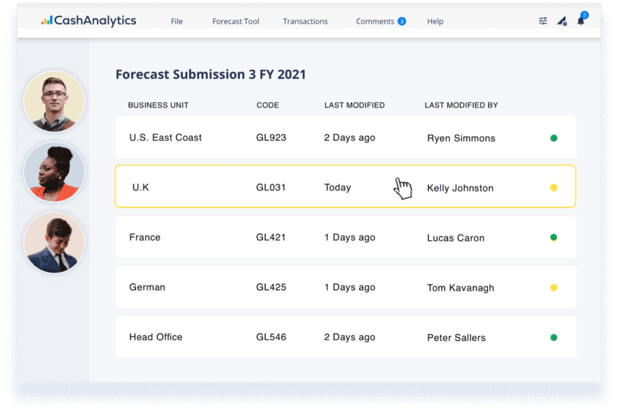Open the filter sliders icon
Screen dimensions: 618x413
pyautogui.click(x=543, y=21)
